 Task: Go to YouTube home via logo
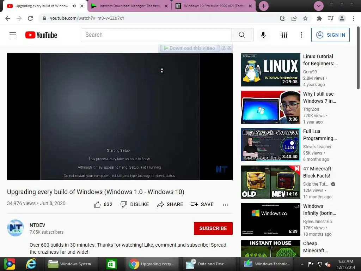click(x=41, y=35)
